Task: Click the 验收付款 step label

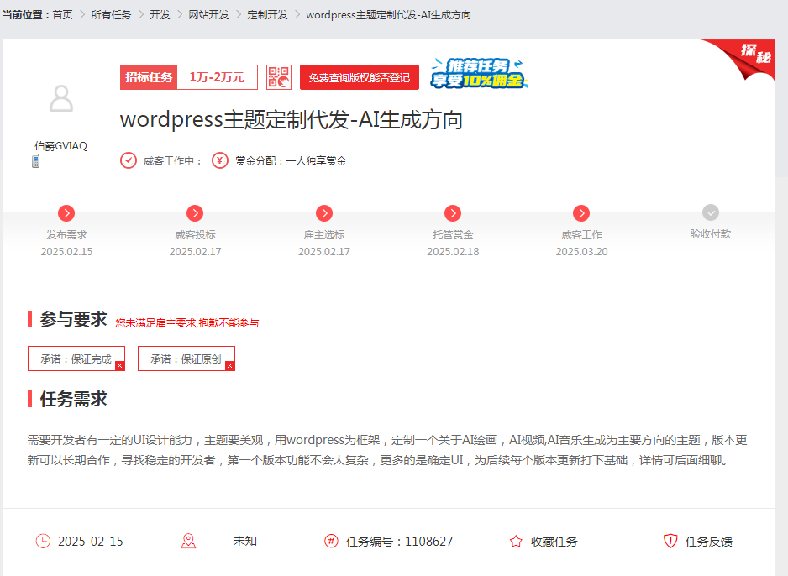Action: pos(711,234)
